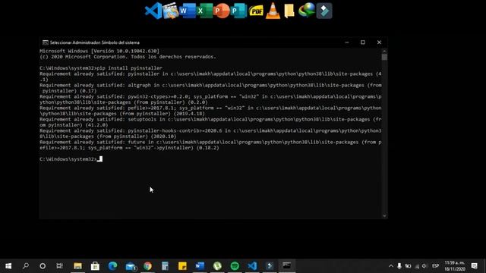Open the Windows Start menu
Image resolution: width=486 pixels, height=273 pixels.
(x=8, y=266)
